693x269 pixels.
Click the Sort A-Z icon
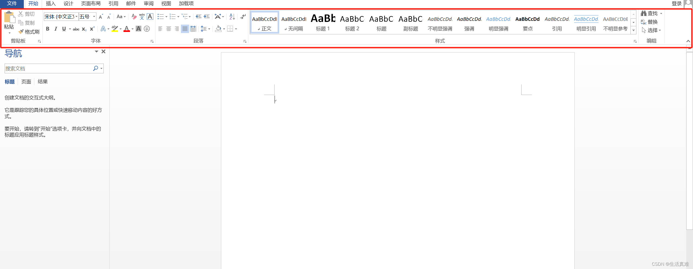232,17
